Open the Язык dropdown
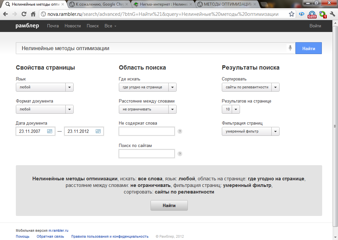 point(45,87)
